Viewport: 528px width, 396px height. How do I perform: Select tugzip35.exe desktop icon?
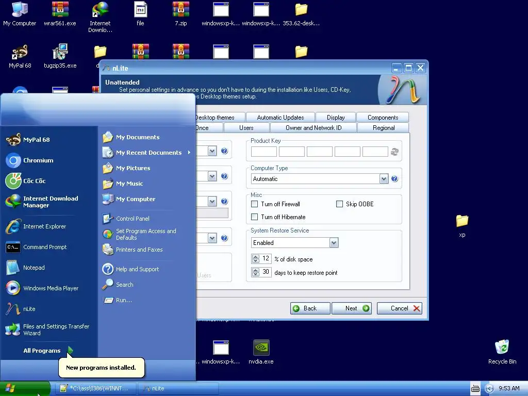tap(60, 56)
